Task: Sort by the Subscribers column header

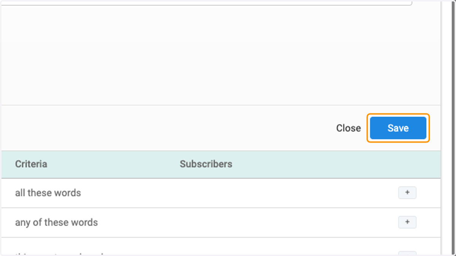Action: click(x=206, y=164)
